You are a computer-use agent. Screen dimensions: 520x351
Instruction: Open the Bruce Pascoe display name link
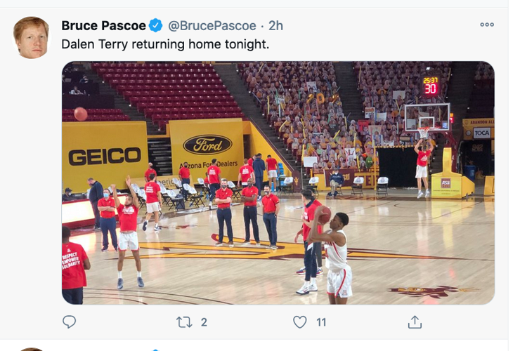click(103, 26)
